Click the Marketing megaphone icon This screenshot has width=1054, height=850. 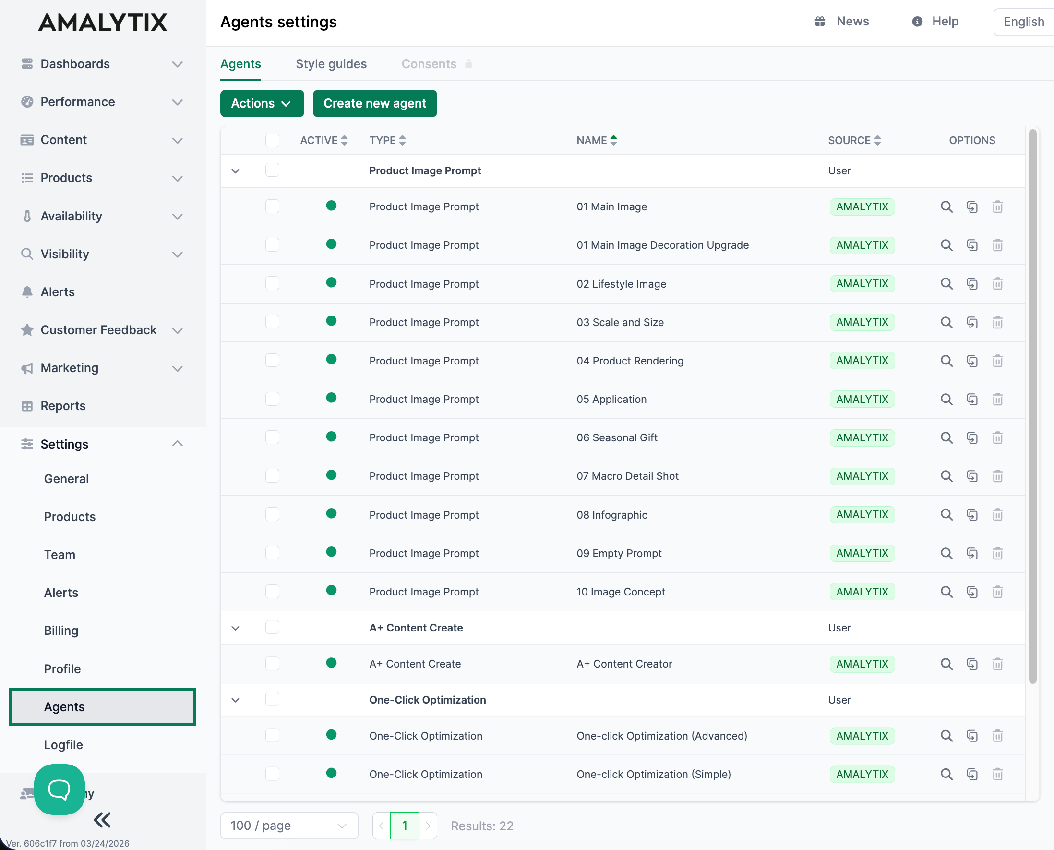pos(27,368)
